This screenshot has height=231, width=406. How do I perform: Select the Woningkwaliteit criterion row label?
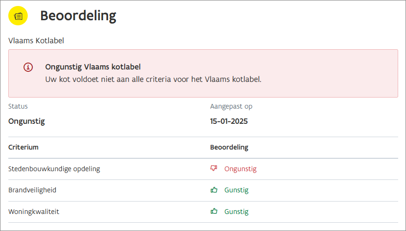pos(34,212)
